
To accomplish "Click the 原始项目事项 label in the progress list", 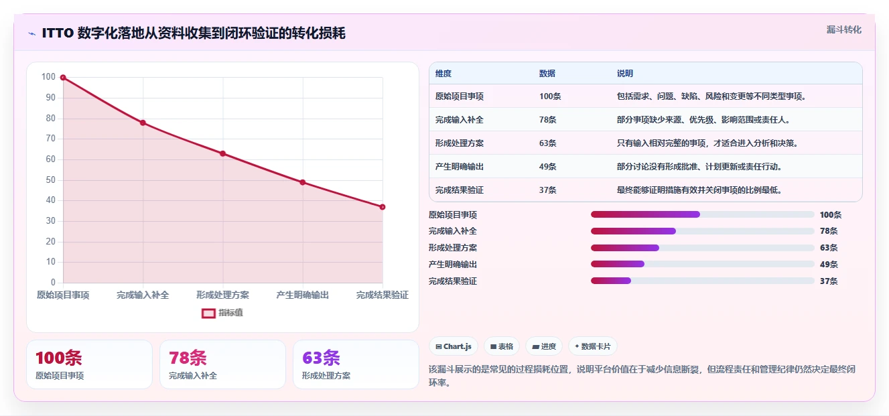I will [x=453, y=214].
